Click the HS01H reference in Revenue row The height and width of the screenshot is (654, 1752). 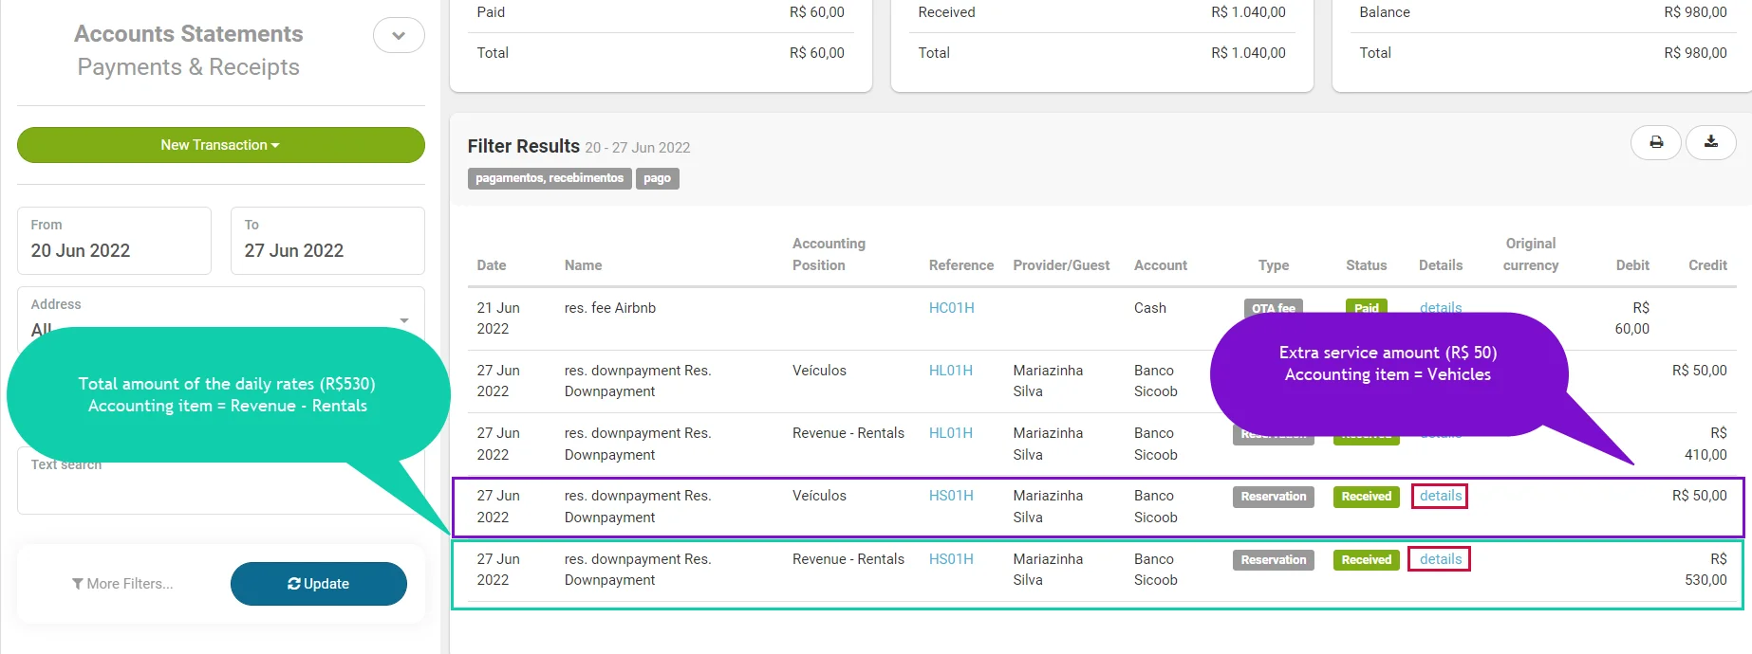coord(951,559)
